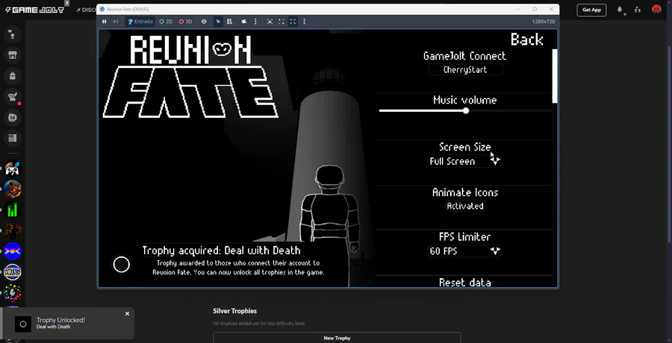Open the game controller community avatar

coord(13,169)
